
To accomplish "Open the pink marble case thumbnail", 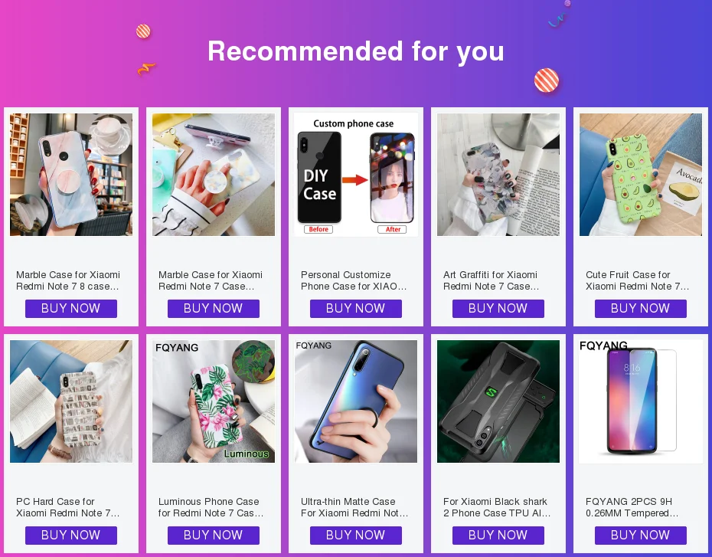I will (x=71, y=175).
